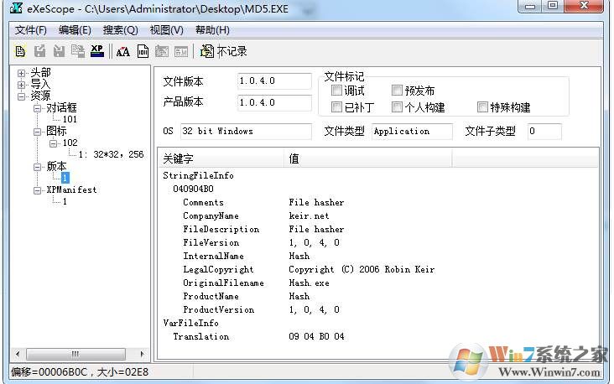The image size is (614, 384).
Task: Enable the 调试 checkbox
Action: (x=336, y=91)
